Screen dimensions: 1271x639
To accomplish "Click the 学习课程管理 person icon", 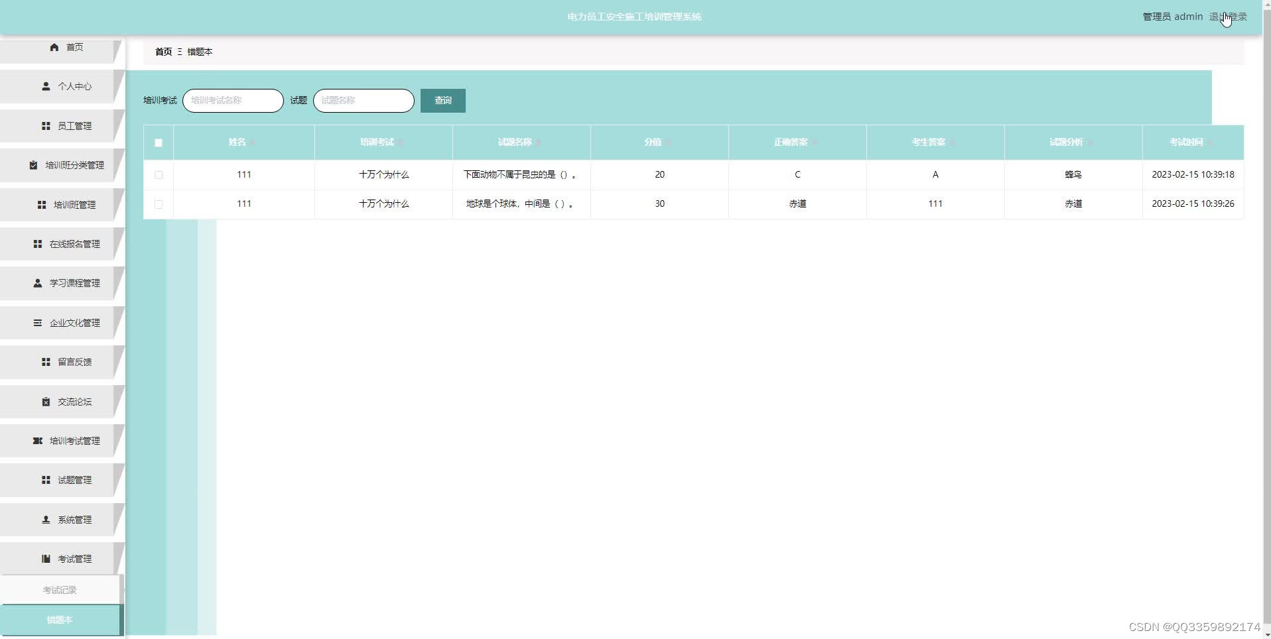I will point(38,283).
